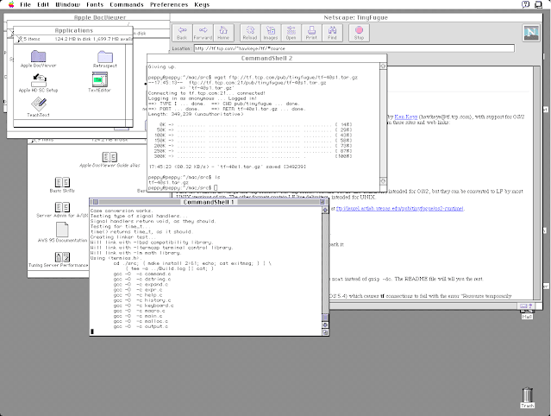This screenshot has height=416, width=551.
Task: Click Netscape Print button
Action: point(311,33)
